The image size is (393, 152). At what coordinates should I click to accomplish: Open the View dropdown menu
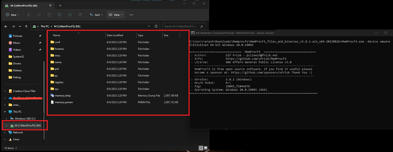[x=115, y=15]
